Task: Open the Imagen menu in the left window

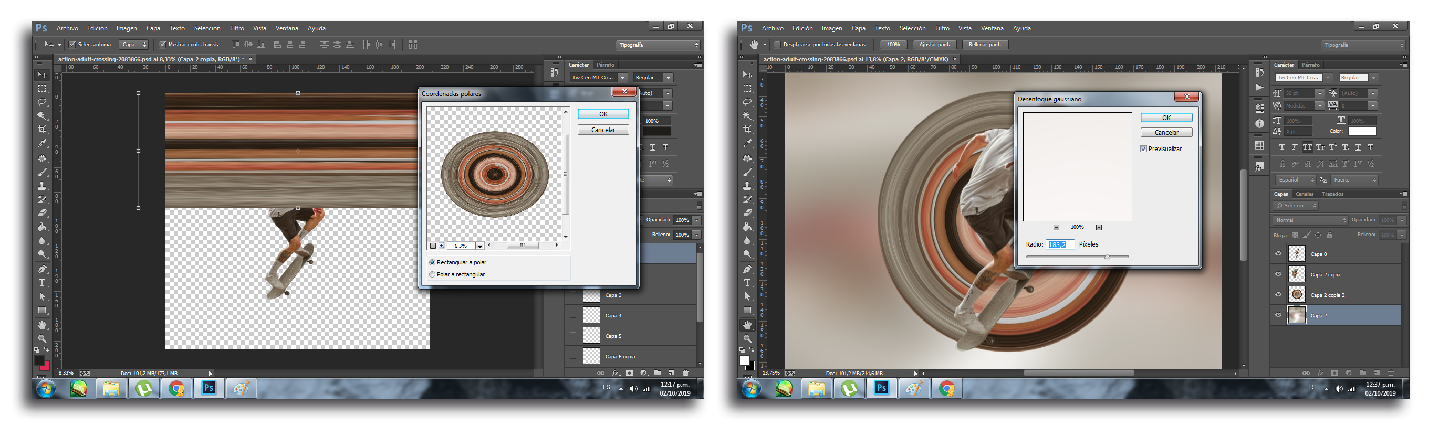Action: click(x=126, y=28)
